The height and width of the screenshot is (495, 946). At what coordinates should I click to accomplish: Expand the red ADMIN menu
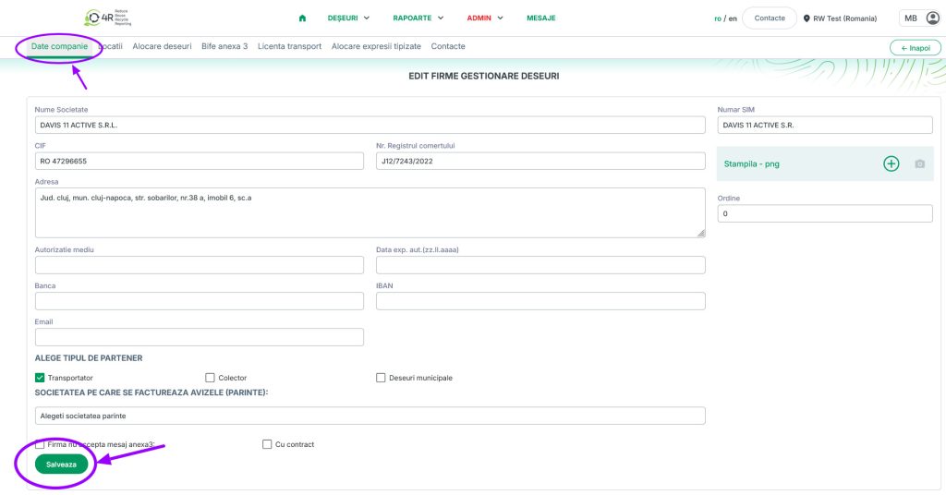(485, 18)
